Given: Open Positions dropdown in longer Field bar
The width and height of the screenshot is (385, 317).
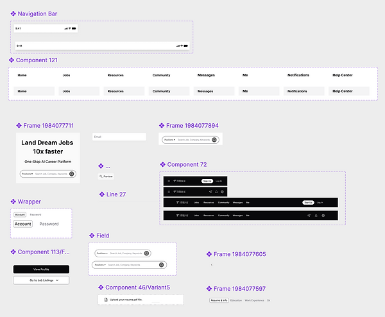Looking at the screenshot, I should [100, 264].
